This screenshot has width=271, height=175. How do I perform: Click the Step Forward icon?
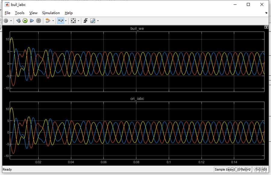tap(32, 21)
